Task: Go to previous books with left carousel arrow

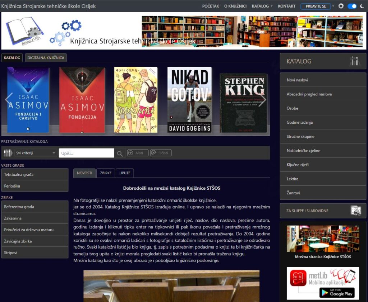Action: point(9,100)
